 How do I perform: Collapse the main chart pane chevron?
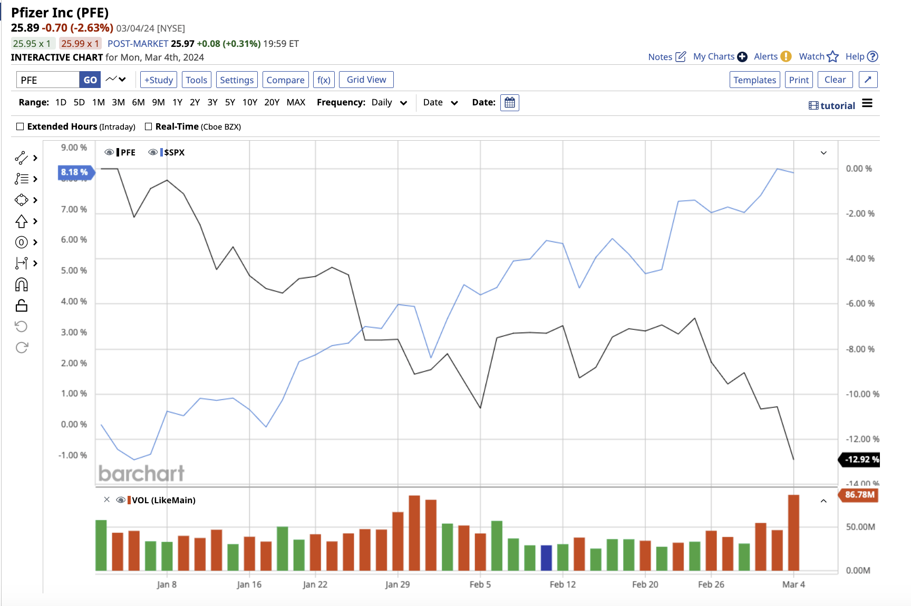pyautogui.click(x=823, y=153)
